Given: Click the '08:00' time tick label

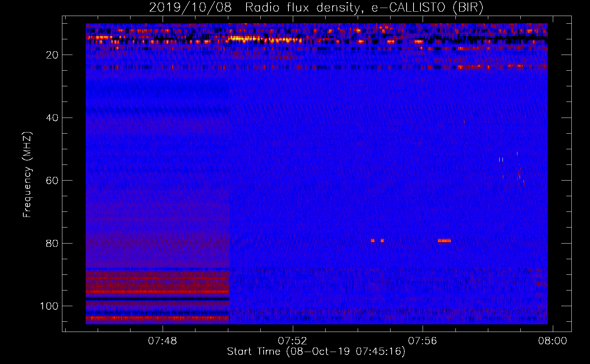Looking at the screenshot, I should pyautogui.click(x=553, y=341).
